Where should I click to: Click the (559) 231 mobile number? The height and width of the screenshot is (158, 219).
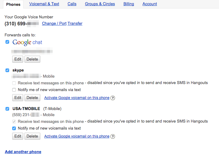click(26, 115)
